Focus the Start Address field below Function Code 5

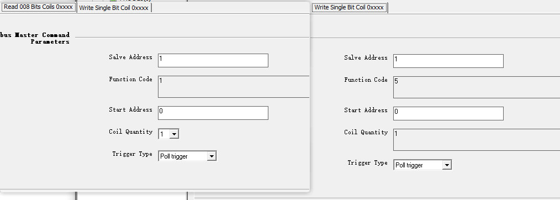pyautogui.click(x=448, y=114)
